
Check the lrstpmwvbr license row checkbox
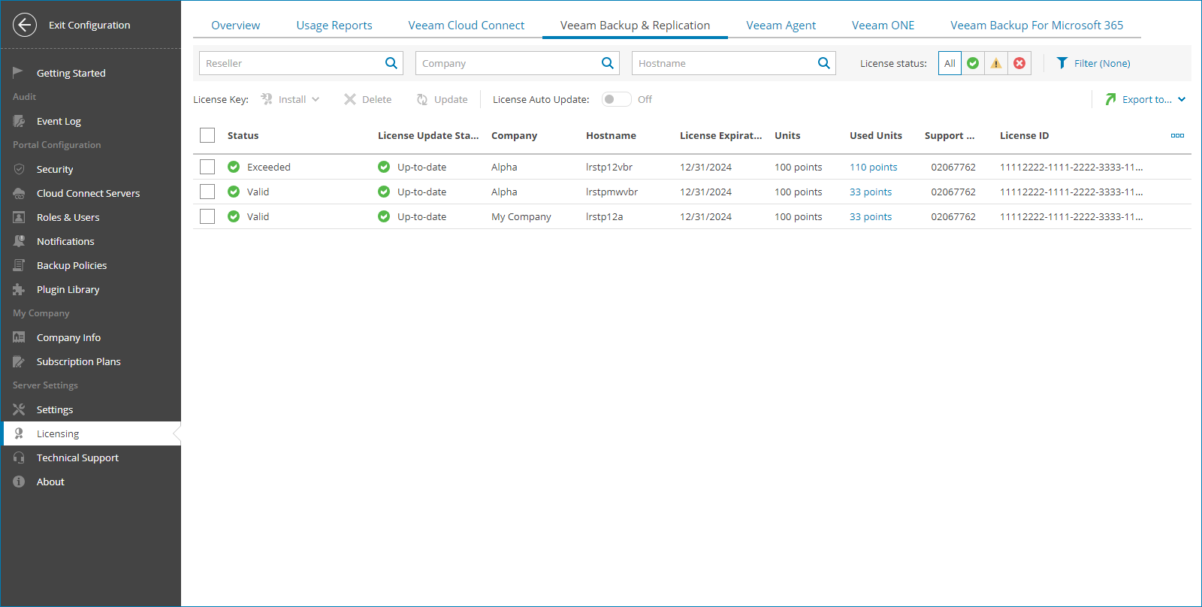(x=207, y=192)
